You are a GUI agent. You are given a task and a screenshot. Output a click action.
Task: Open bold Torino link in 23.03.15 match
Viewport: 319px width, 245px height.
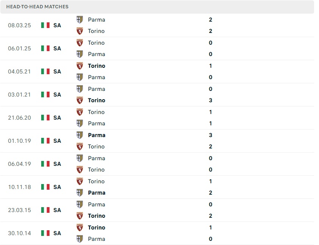coord(96,216)
